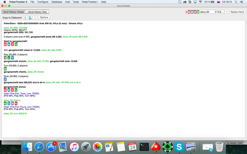
Task: Open the Options button
Action: click(x=44, y=18)
